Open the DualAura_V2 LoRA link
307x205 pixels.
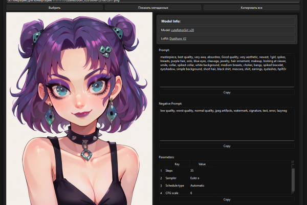tap(178, 38)
